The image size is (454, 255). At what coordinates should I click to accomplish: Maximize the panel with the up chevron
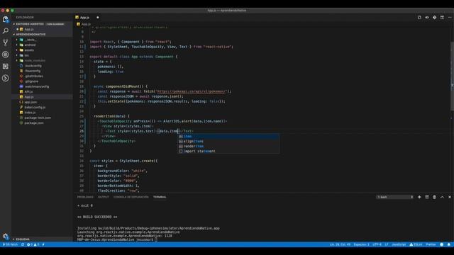coord(442,197)
